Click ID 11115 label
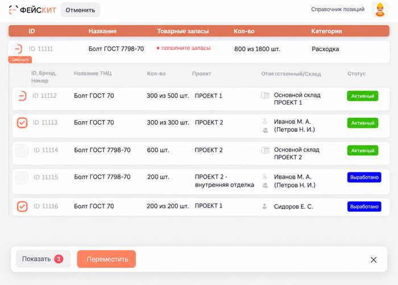 pyautogui.click(x=45, y=177)
